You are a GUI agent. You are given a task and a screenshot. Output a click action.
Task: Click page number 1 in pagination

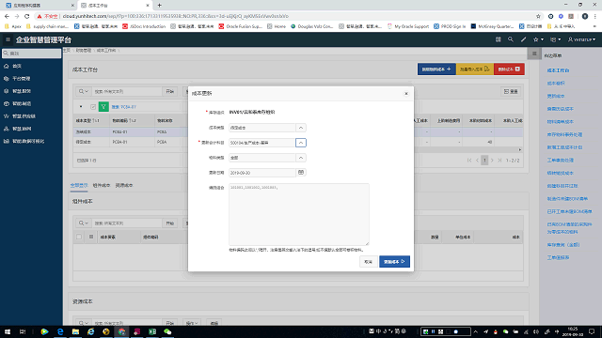point(484,161)
